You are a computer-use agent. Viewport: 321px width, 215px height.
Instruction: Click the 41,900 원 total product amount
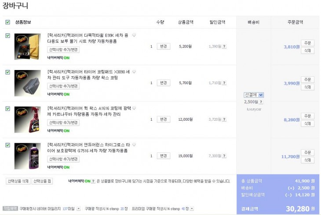[305, 181]
